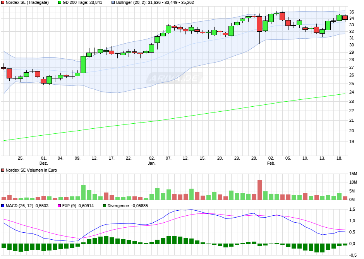The width and height of the screenshot is (364, 259).
Task: Select the 'GD 200 Tage: 23,841' label
Action: pos(82,3)
